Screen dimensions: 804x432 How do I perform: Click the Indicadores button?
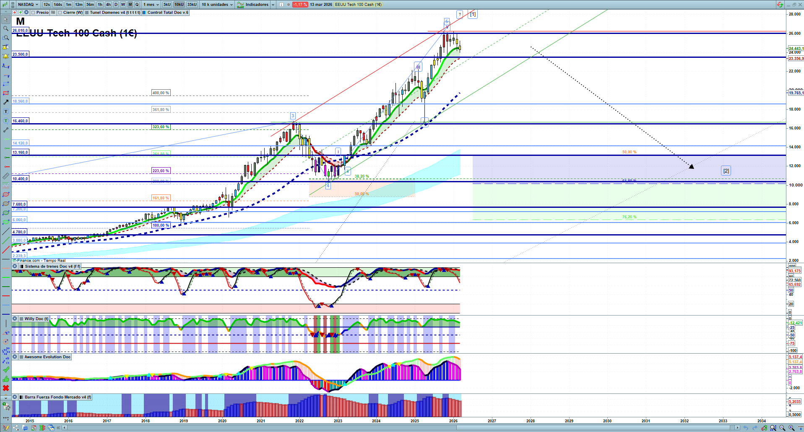[x=256, y=5]
